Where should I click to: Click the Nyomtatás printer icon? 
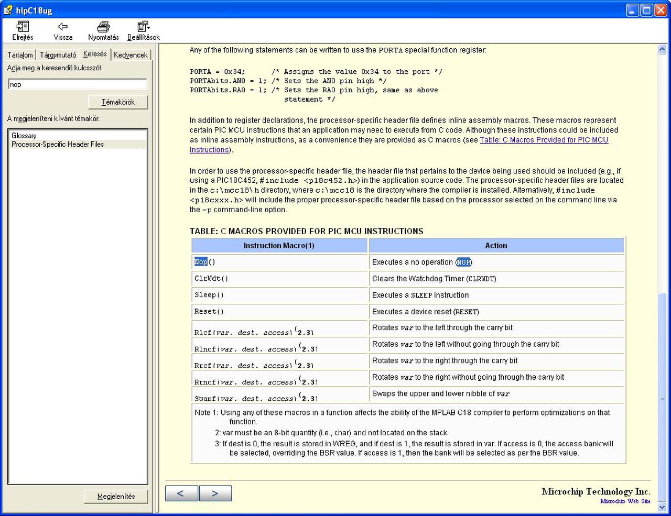[103, 27]
